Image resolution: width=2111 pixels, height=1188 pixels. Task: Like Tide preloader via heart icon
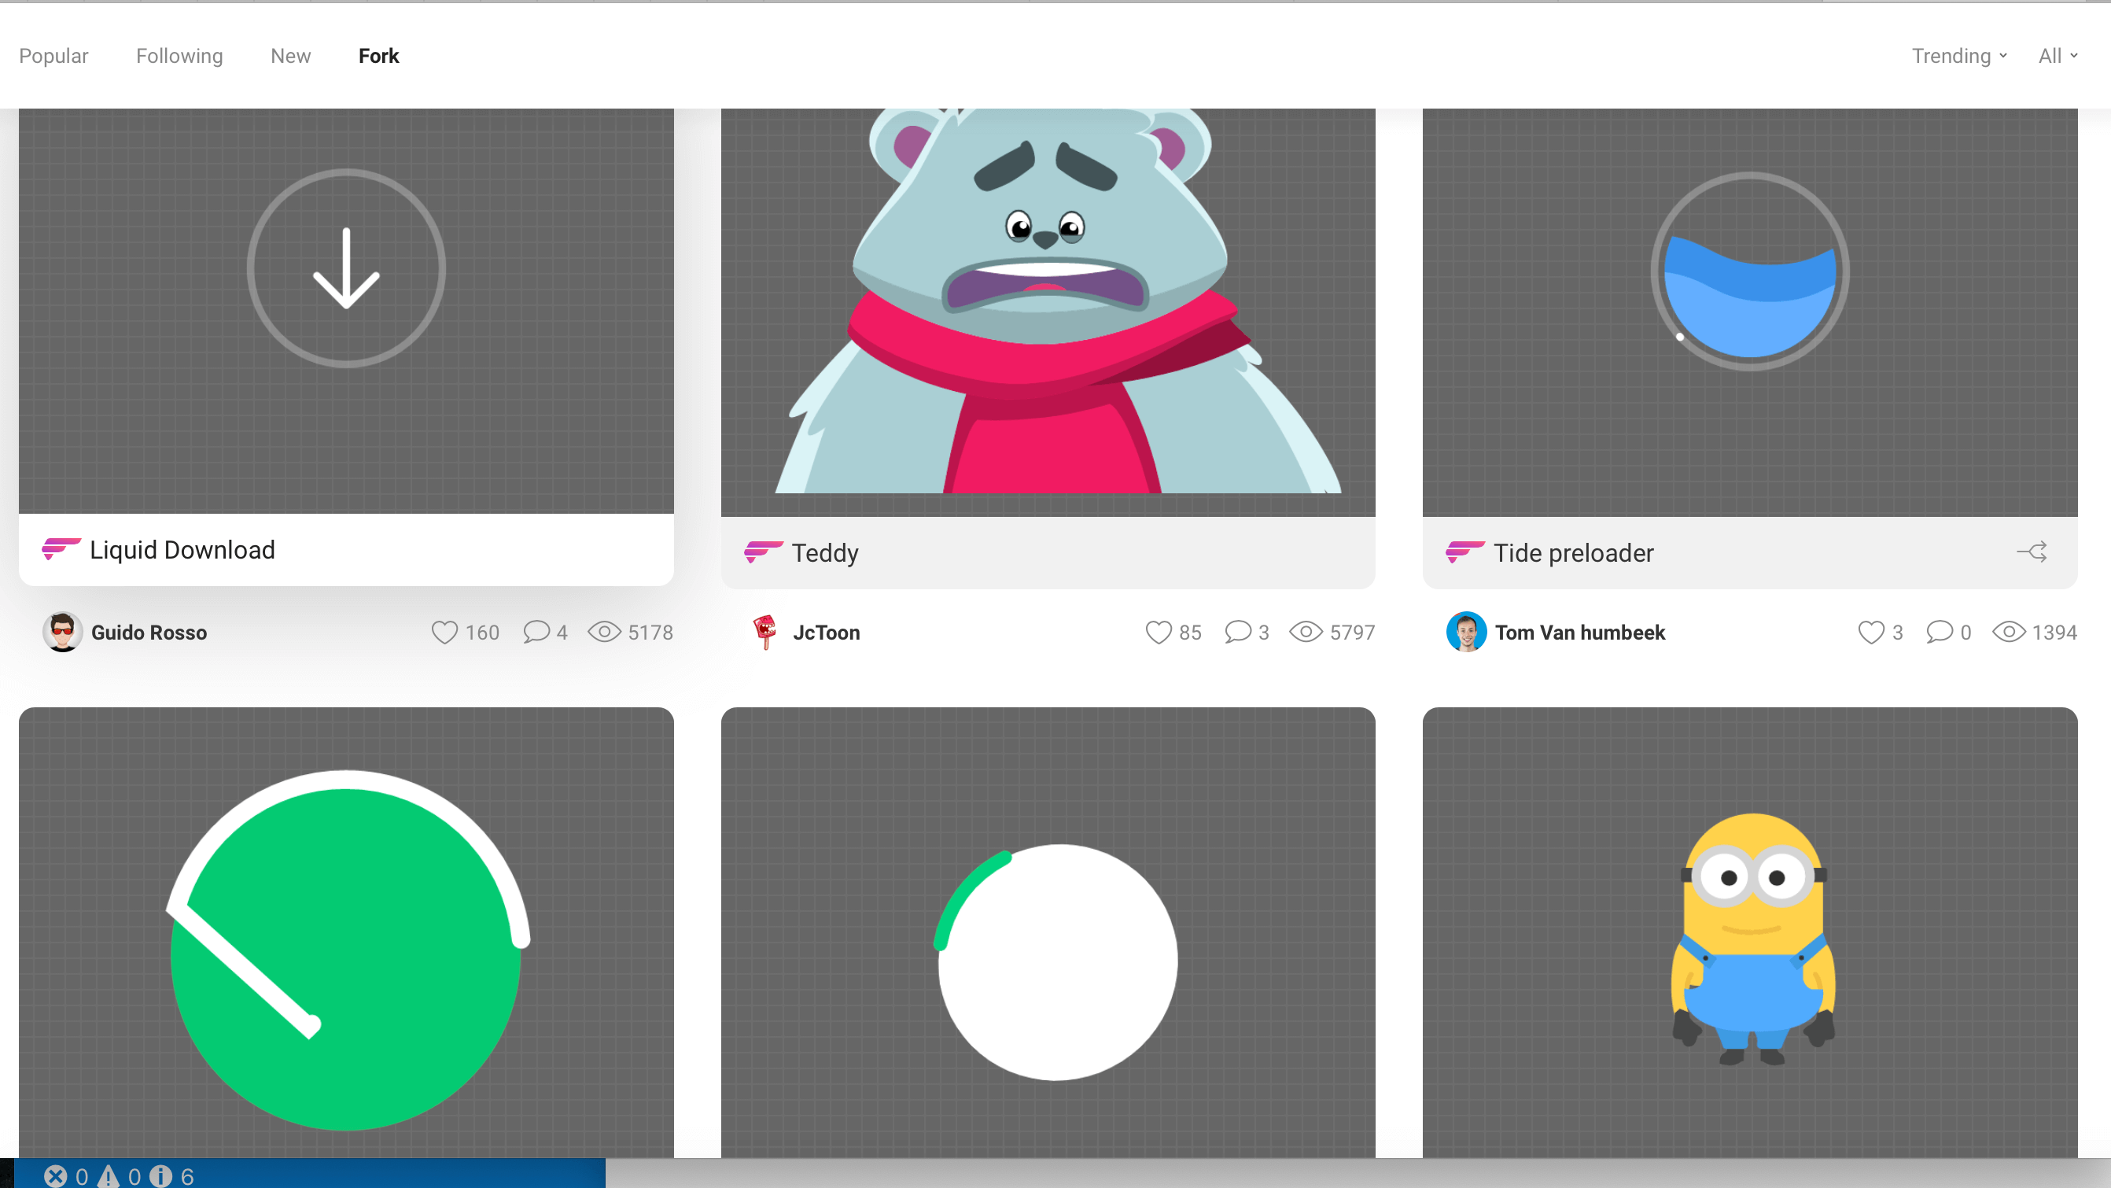tap(1871, 632)
